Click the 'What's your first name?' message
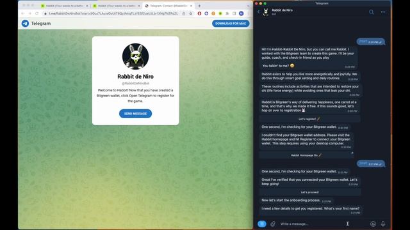Screen dimensions: 410x230 (310, 211)
